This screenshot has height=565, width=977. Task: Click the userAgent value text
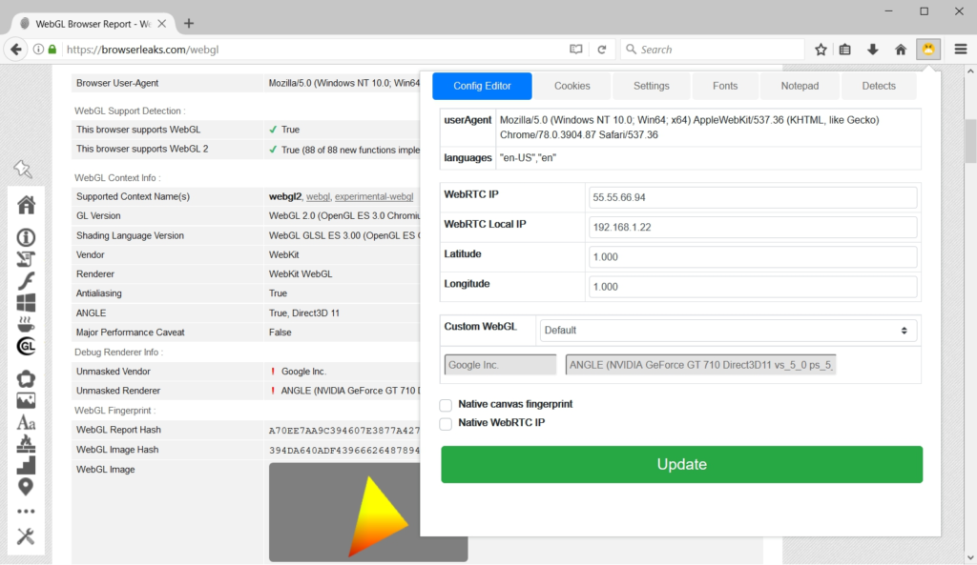(689, 128)
